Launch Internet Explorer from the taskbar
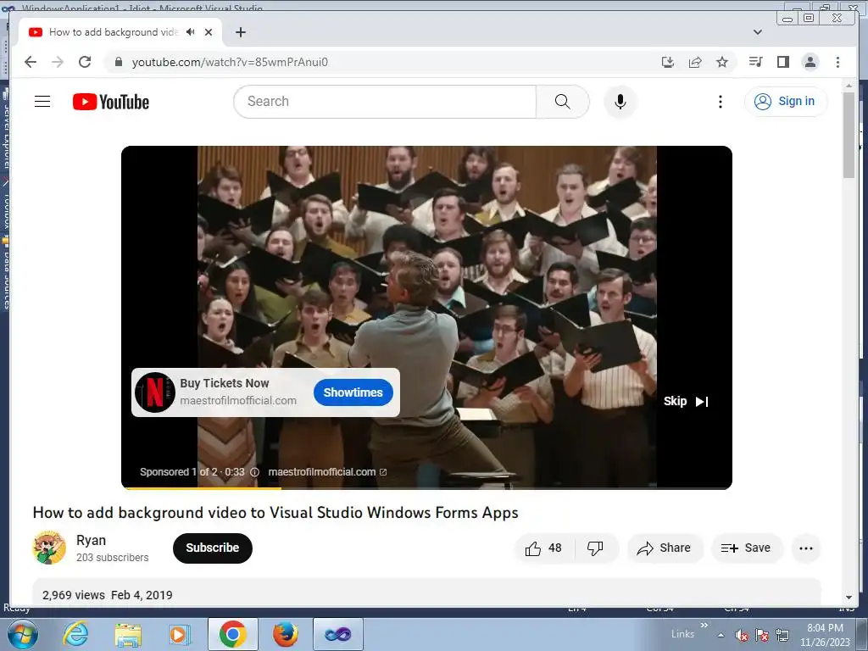 pos(75,634)
